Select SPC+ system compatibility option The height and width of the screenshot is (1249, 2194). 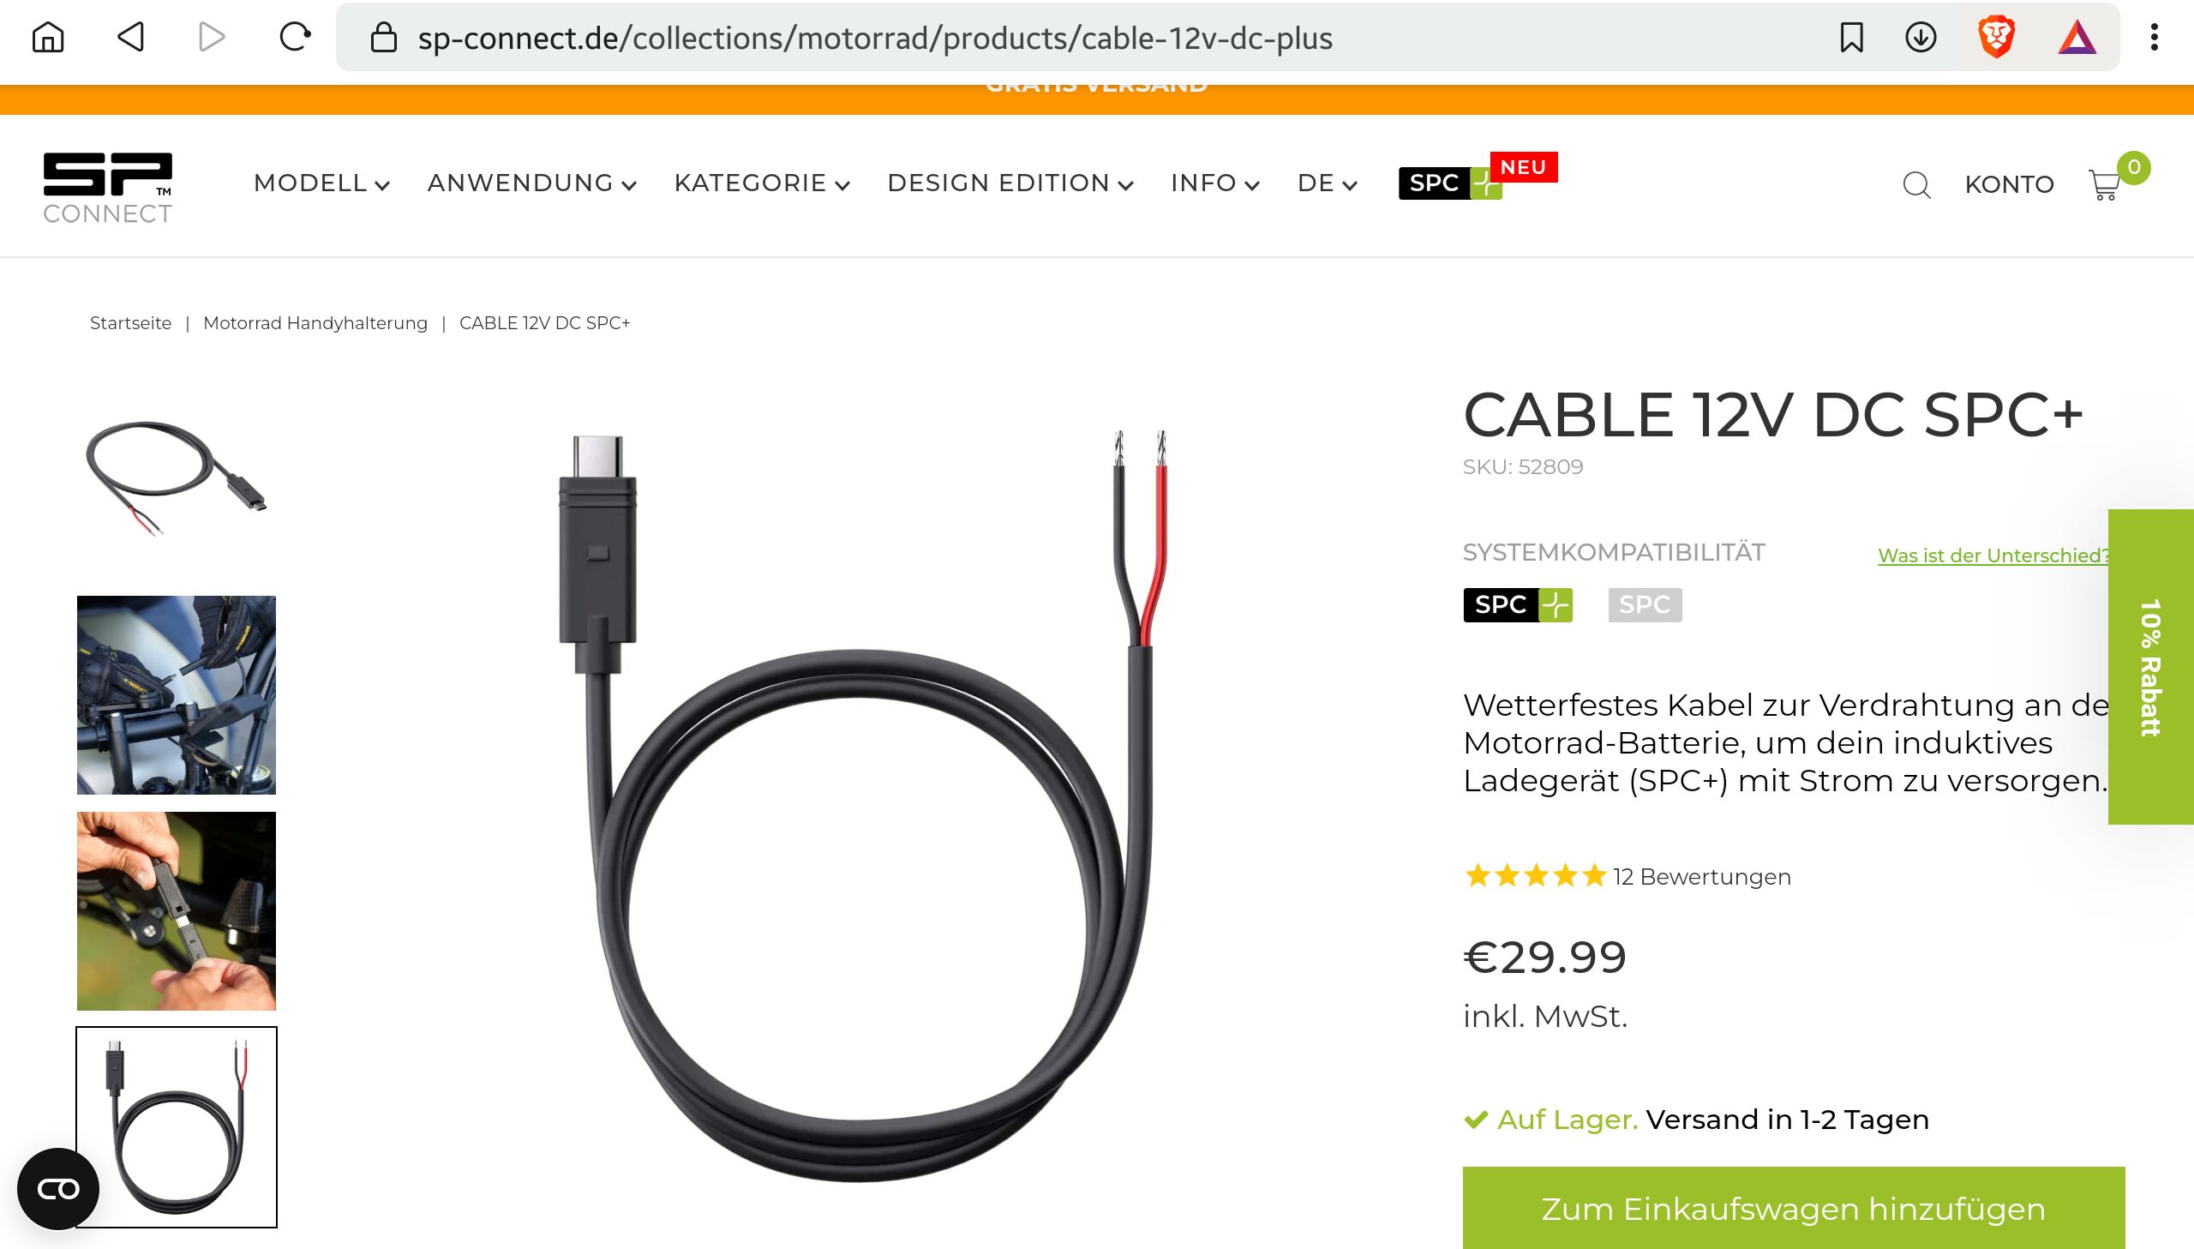1518,604
